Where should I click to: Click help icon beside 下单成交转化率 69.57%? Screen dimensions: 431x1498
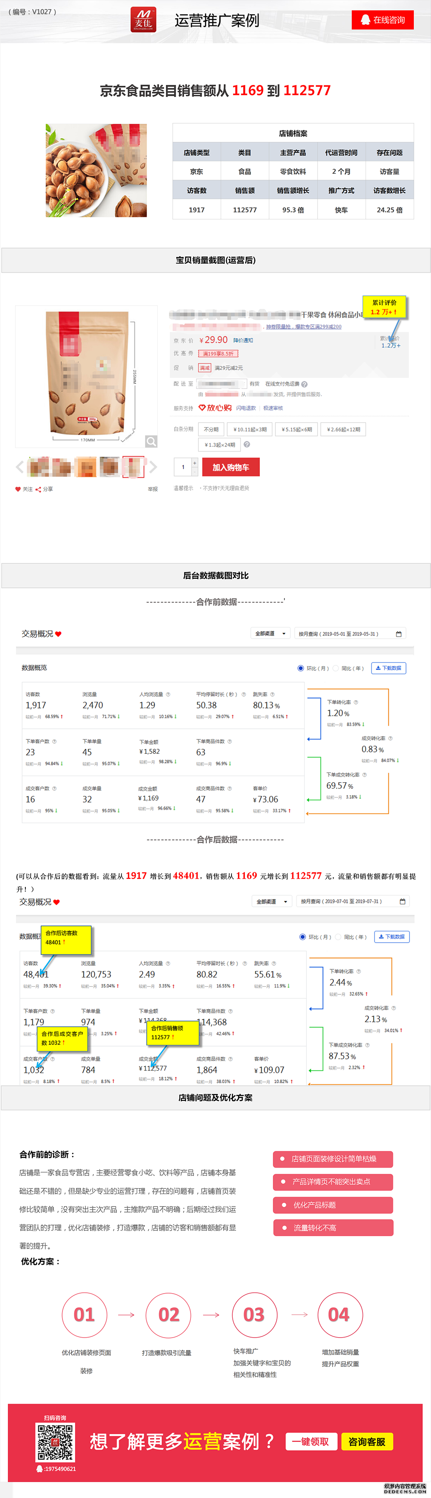click(x=364, y=774)
